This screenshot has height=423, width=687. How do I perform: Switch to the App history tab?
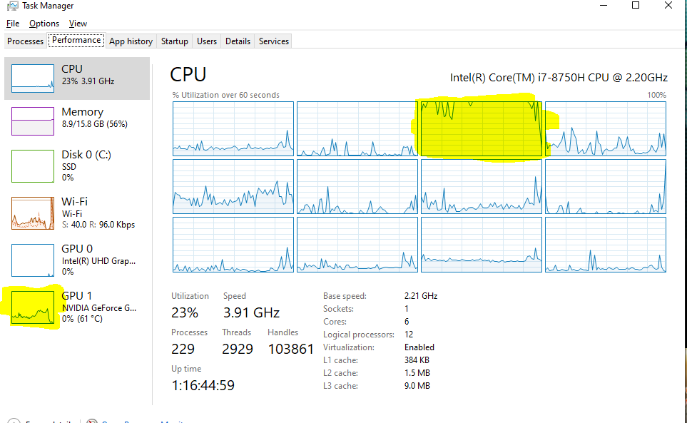coord(131,41)
